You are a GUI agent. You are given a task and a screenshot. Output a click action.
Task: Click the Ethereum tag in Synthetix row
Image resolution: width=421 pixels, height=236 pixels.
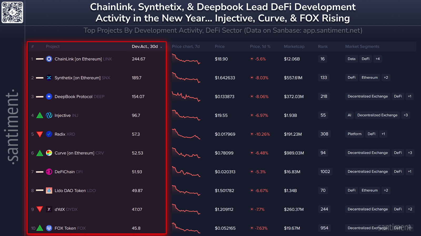pos(369,78)
